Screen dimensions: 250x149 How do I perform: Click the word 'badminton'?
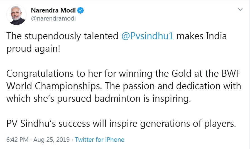pos(117,98)
